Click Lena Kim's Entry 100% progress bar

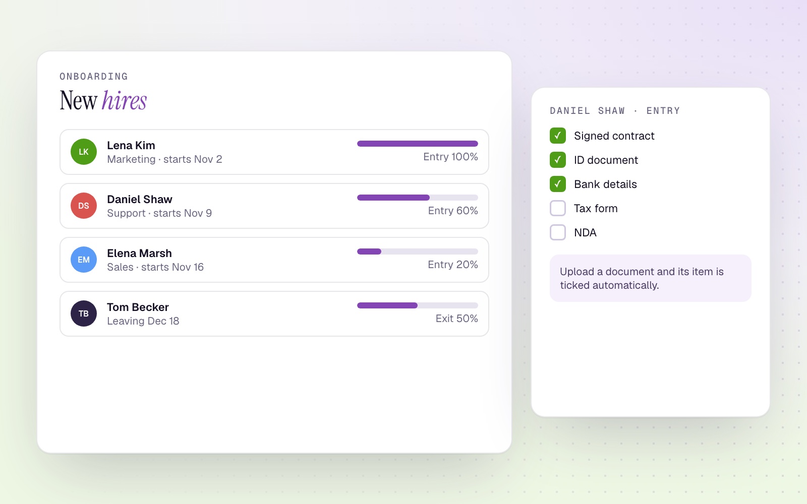coord(418,144)
